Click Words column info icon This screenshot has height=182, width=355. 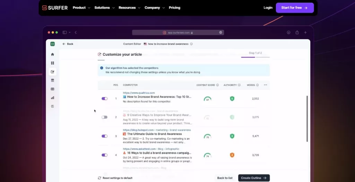(258, 85)
